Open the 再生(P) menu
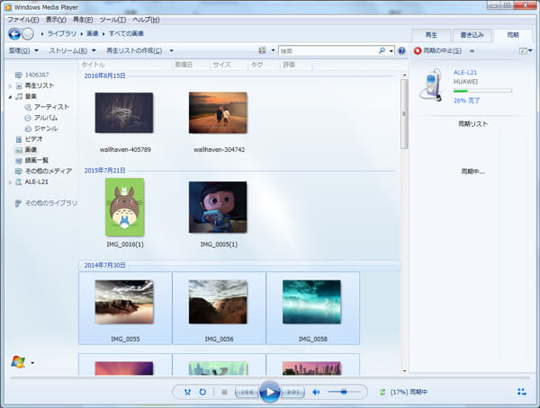Screen dimensions: 540x408 click(x=83, y=20)
